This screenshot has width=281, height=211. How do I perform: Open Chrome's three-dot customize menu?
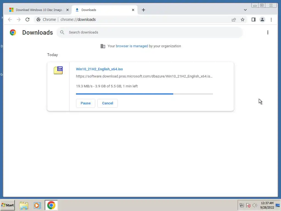tap(271, 20)
